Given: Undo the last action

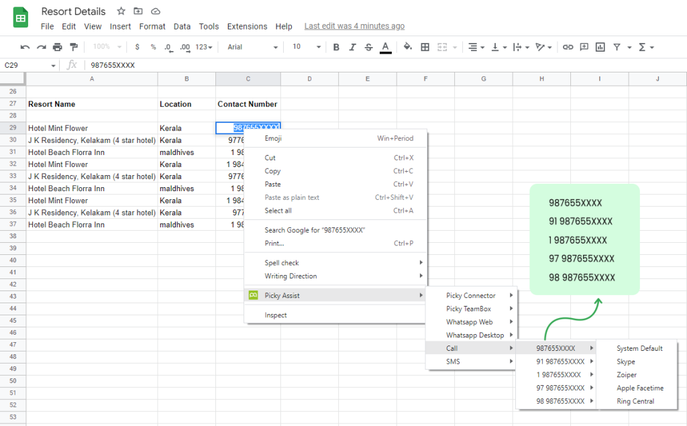Looking at the screenshot, I should (x=25, y=47).
